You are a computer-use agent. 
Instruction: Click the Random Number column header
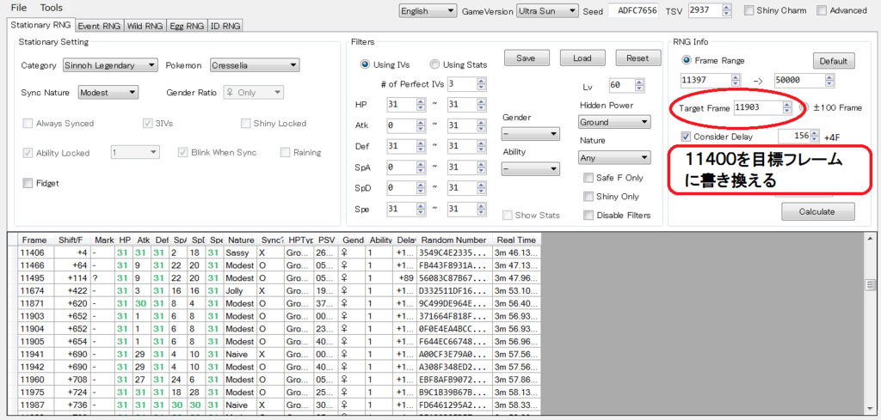pos(453,240)
